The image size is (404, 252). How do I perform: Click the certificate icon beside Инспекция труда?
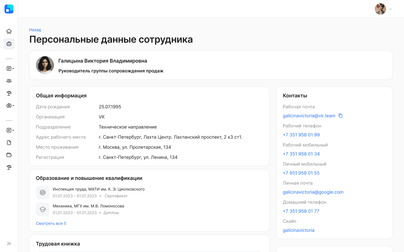43,193
